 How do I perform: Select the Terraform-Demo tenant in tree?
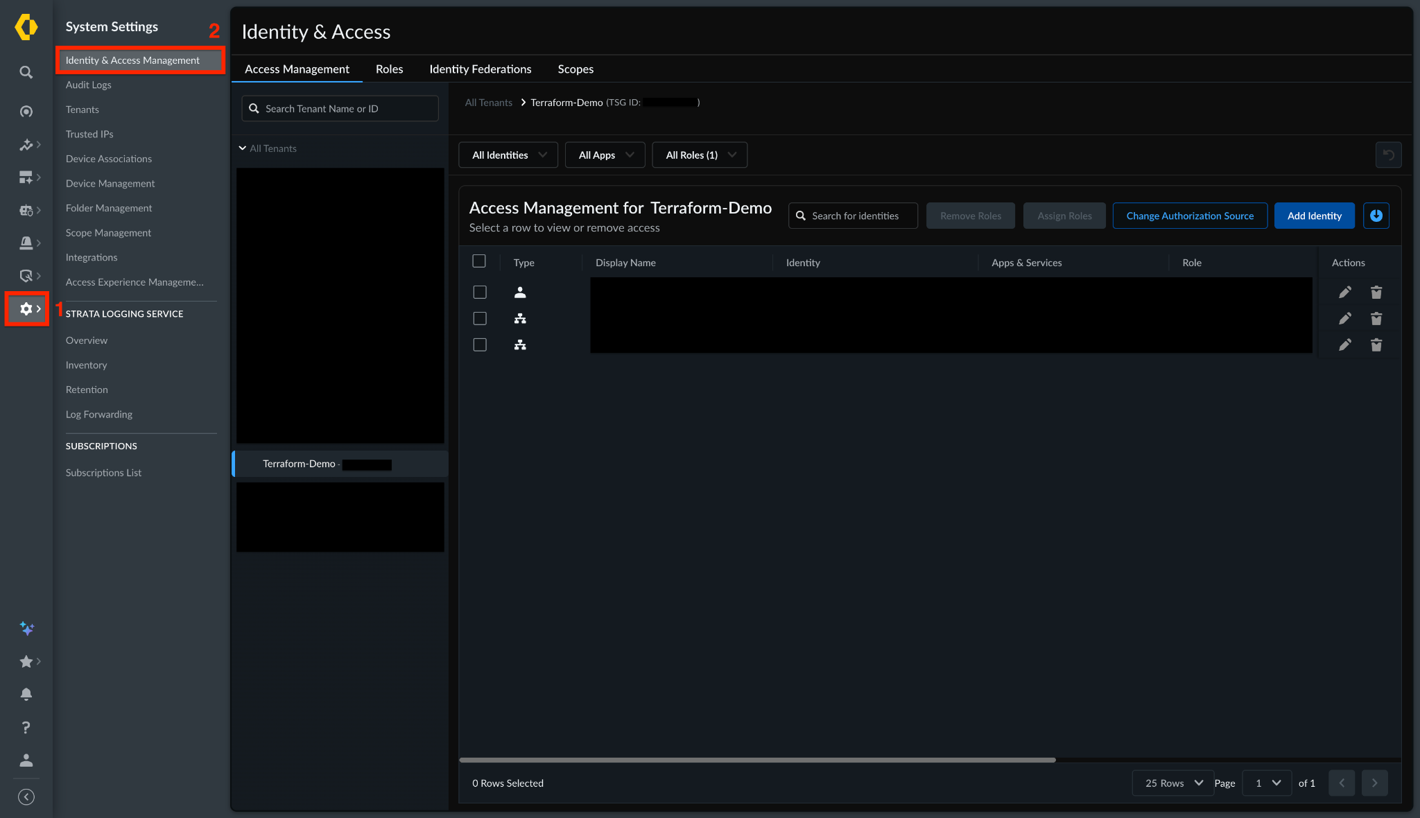pos(340,464)
